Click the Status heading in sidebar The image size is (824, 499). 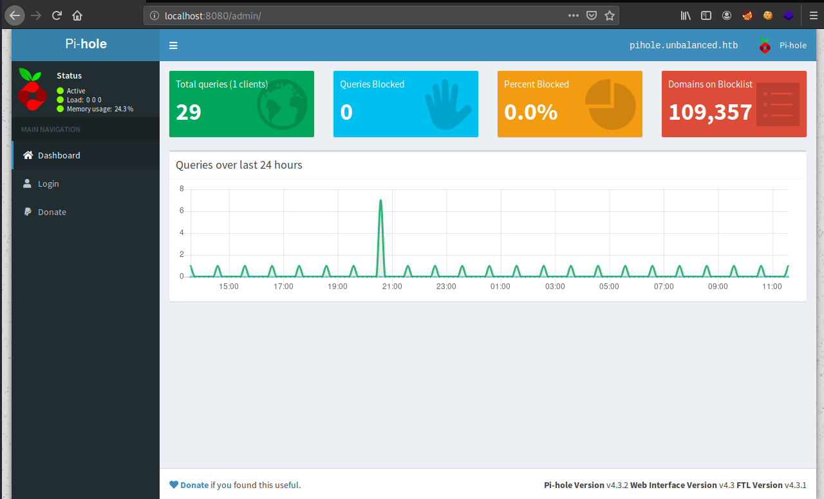(69, 76)
